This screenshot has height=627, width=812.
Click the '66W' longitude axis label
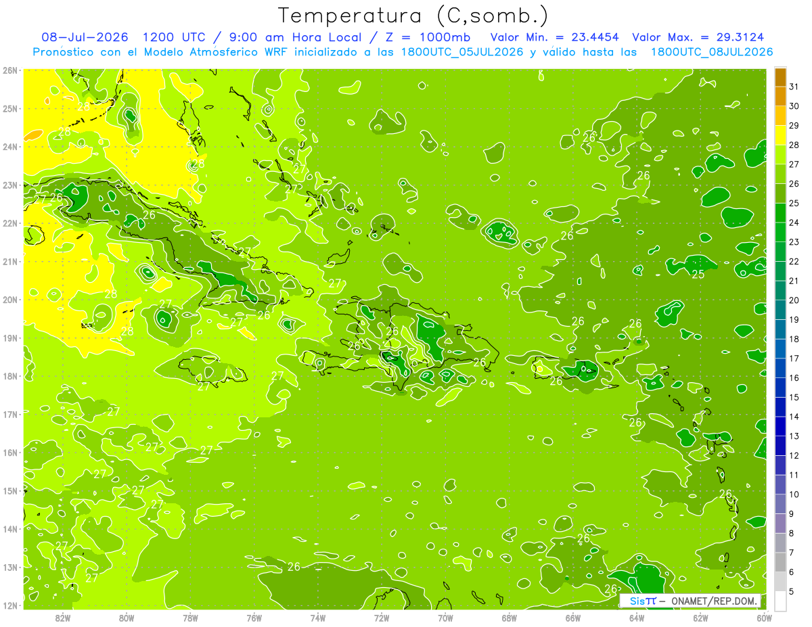573,618
